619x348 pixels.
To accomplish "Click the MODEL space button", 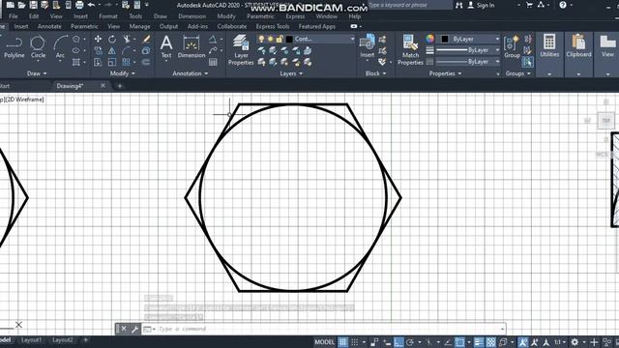I will coord(325,342).
